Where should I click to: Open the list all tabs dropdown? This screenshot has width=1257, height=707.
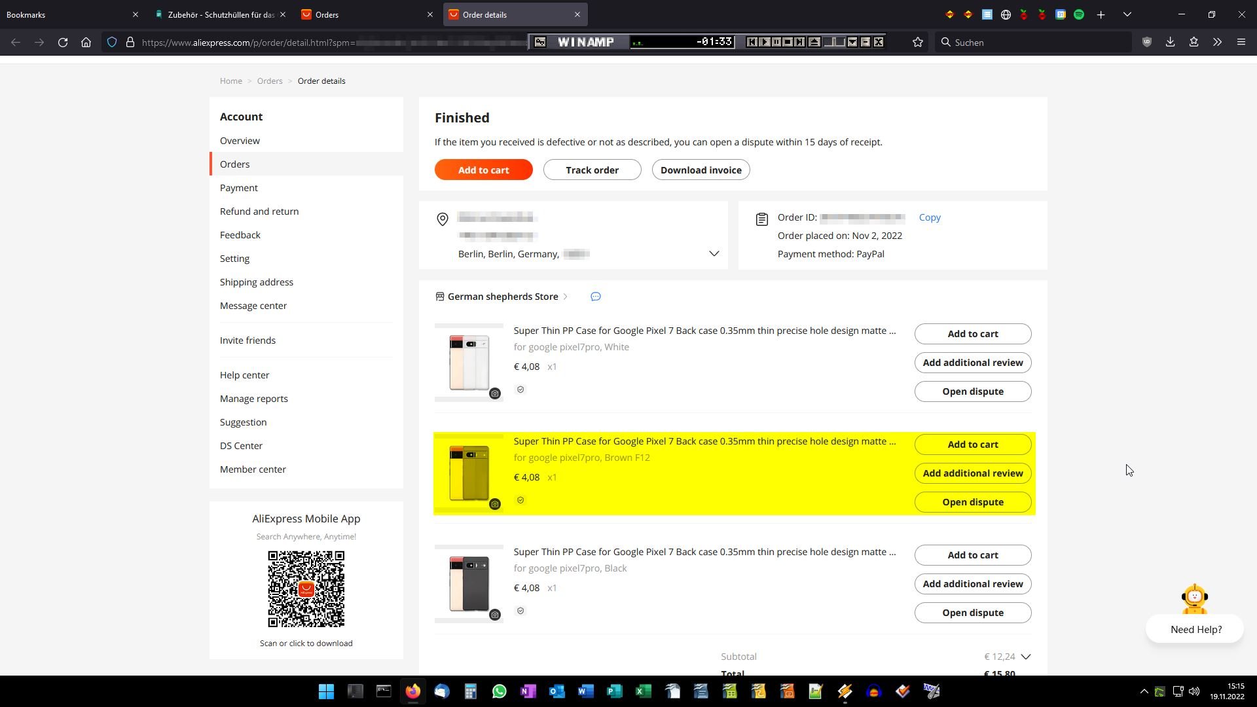click(x=1127, y=14)
